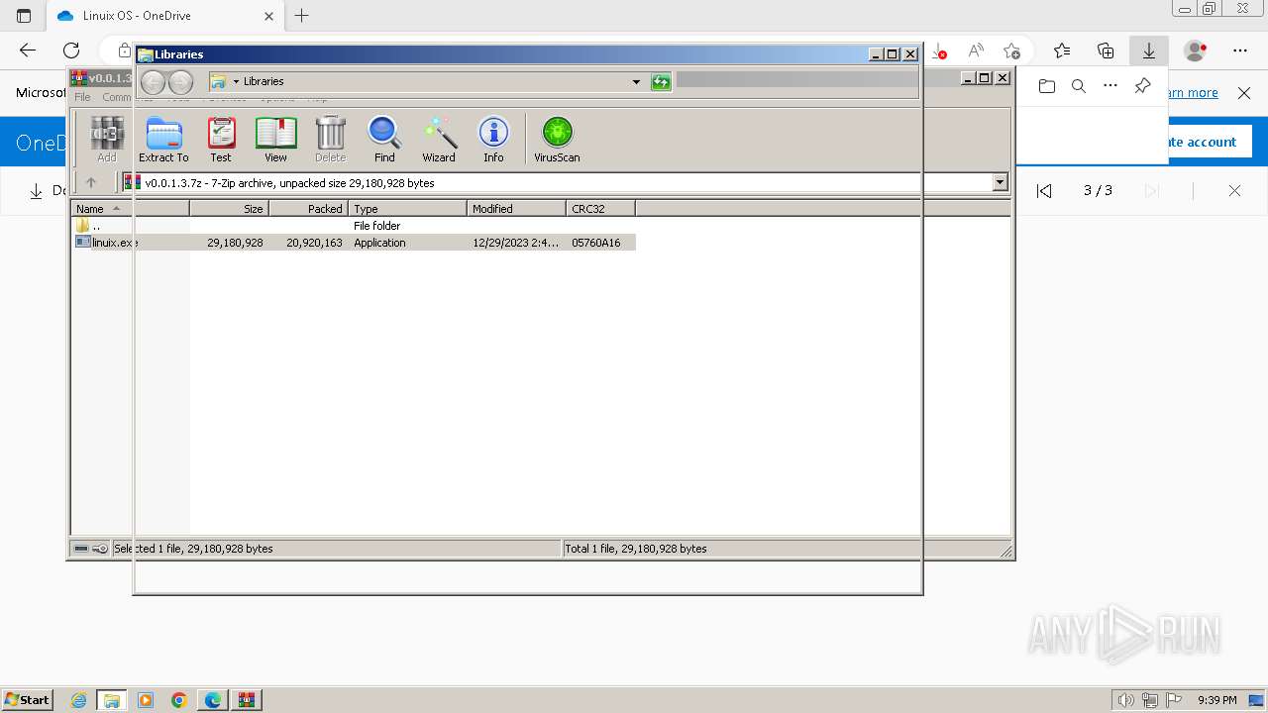The height and width of the screenshot is (713, 1268).
Task: Open Google Chrome from the taskbar
Action: click(x=179, y=700)
